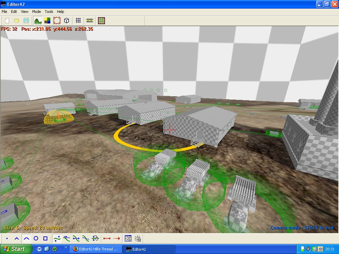Image resolution: width=339 pixels, height=254 pixels.
Task: Click the Editor42 taskbar button
Action: (x=149, y=249)
